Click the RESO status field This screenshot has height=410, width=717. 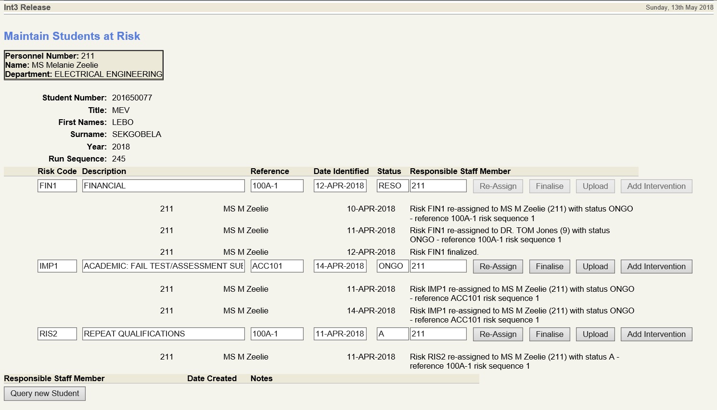(x=392, y=186)
